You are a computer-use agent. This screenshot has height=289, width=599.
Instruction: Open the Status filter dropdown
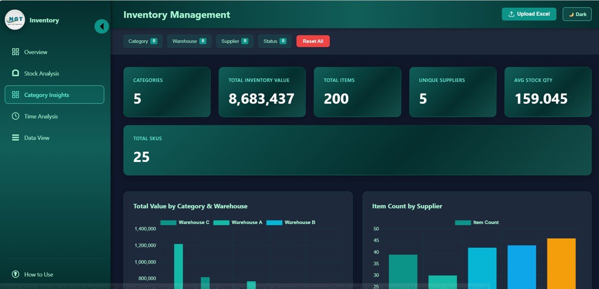(275, 41)
